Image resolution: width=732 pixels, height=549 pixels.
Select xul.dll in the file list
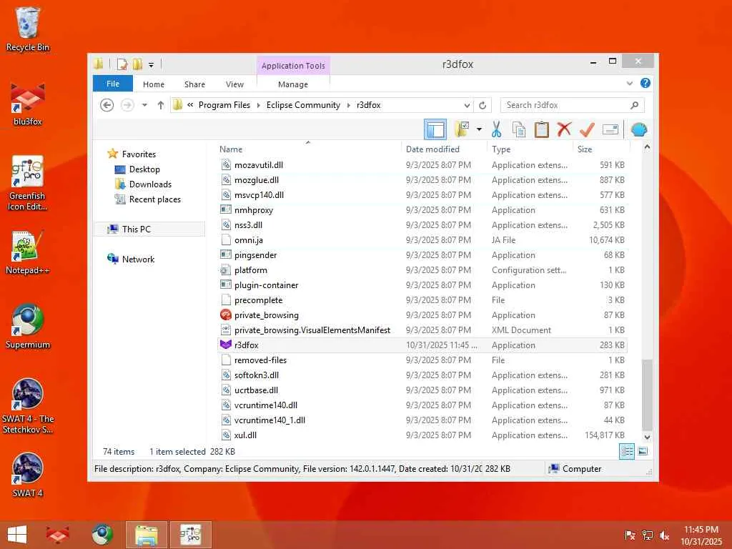pos(422,435)
